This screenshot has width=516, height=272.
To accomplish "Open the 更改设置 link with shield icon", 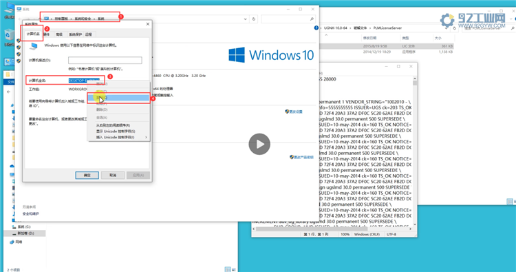I will (x=294, y=112).
